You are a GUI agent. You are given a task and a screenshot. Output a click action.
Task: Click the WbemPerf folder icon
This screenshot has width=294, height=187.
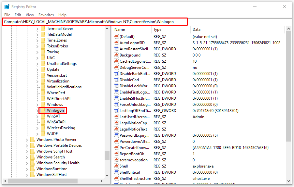pos(43,93)
